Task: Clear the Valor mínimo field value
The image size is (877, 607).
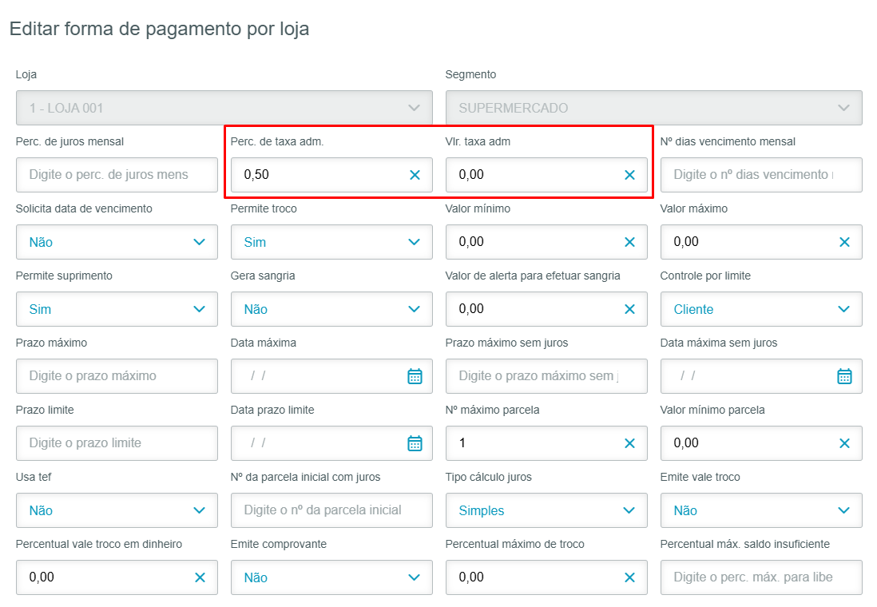Action: click(629, 242)
